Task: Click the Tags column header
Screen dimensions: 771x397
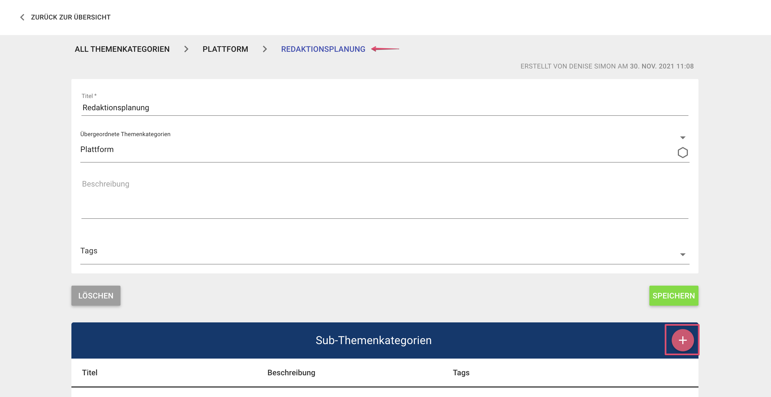Action: [x=461, y=373]
